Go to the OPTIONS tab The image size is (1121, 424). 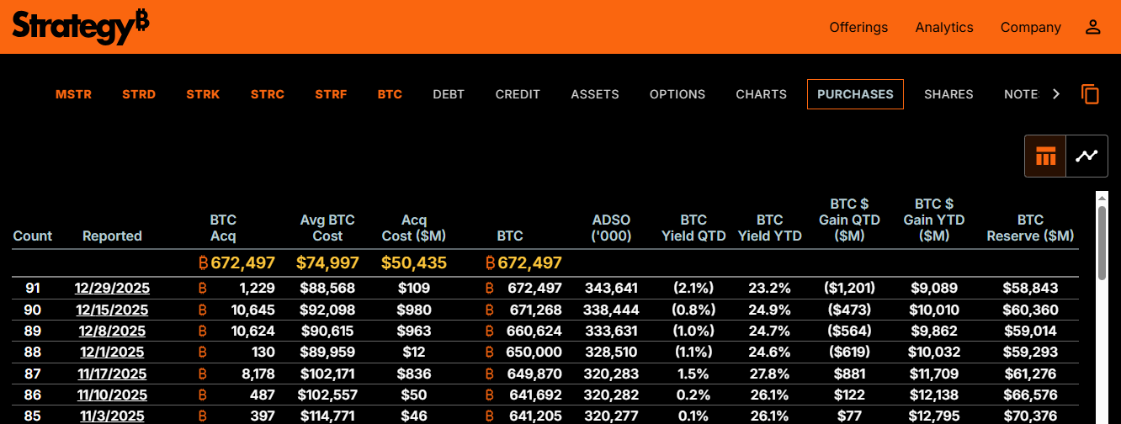(677, 94)
